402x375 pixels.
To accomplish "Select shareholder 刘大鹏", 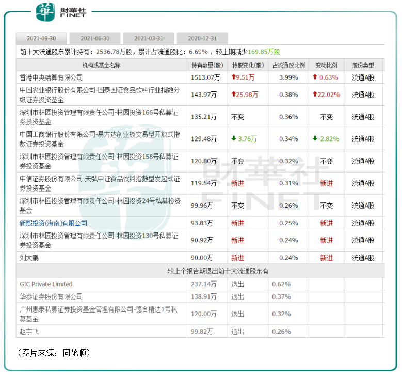I will click(x=29, y=258).
